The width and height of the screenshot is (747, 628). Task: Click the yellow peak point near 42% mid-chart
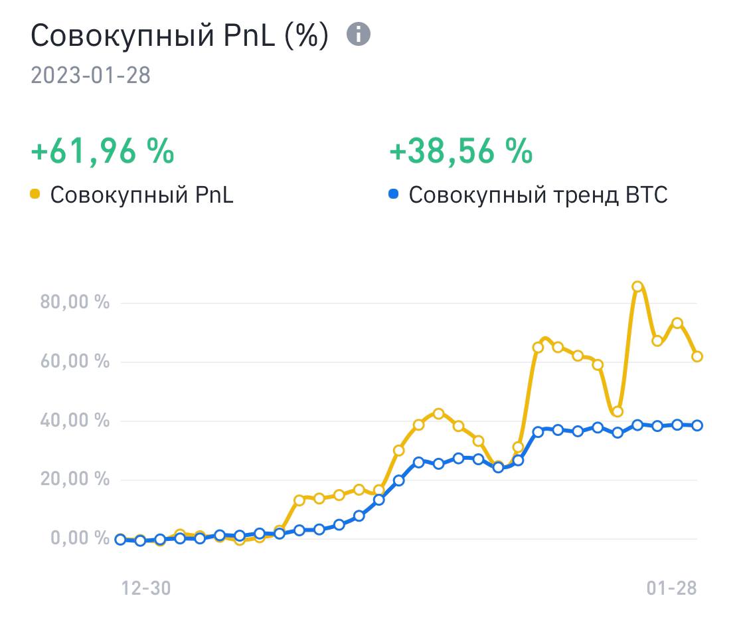point(439,413)
